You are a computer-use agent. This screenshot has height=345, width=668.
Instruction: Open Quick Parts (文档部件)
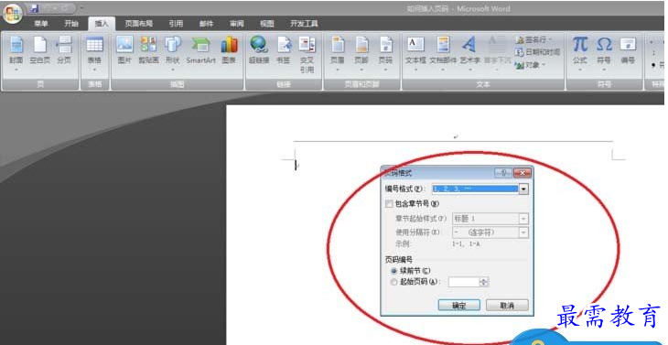click(x=443, y=53)
